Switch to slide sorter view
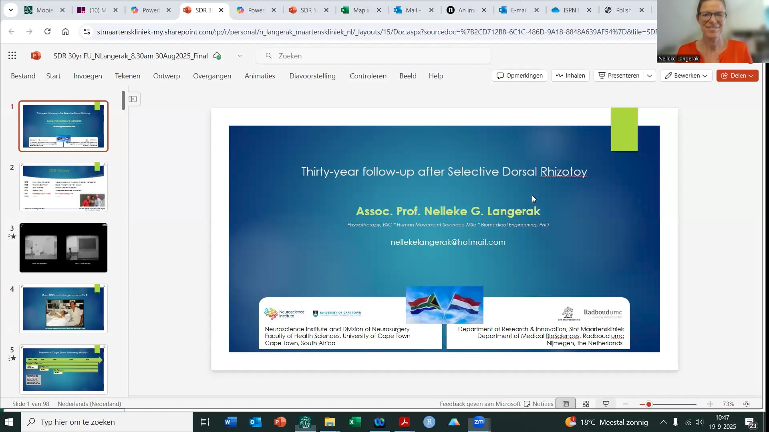Screen dimensions: 769x432 tap(586, 404)
